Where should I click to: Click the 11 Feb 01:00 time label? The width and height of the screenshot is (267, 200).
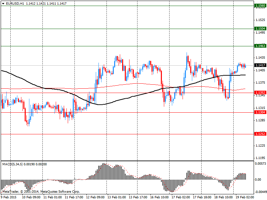pyautogui.click(x=53, y=197)
